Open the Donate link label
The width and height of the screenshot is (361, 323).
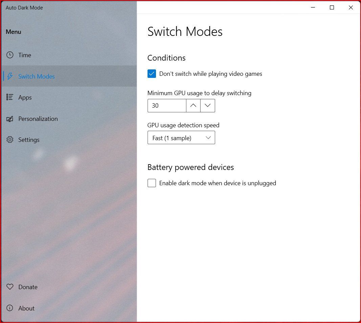click(28, 287)
